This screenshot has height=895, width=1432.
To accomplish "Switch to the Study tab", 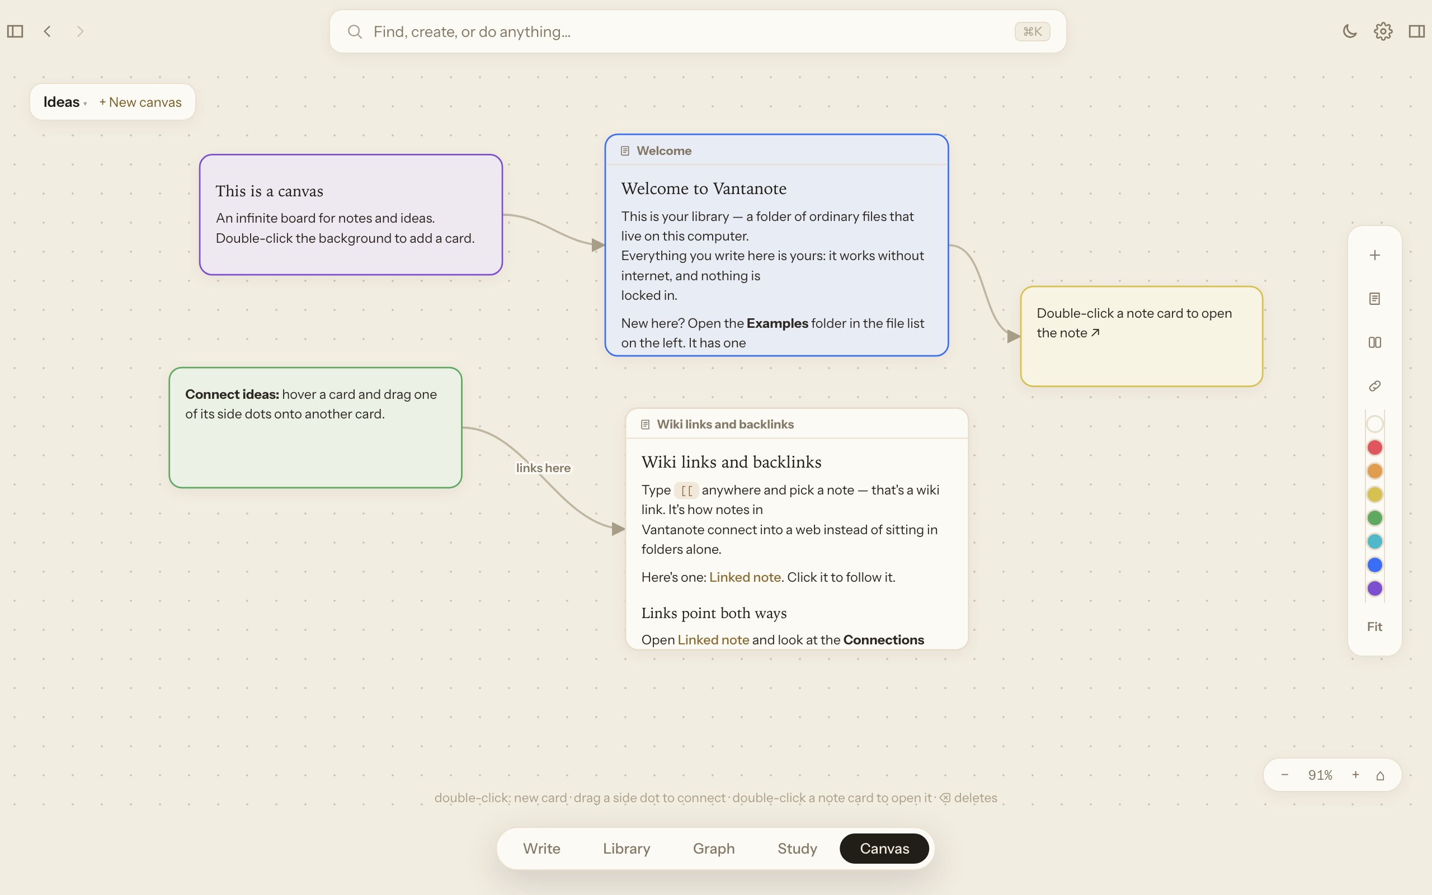I will (797, 848).
